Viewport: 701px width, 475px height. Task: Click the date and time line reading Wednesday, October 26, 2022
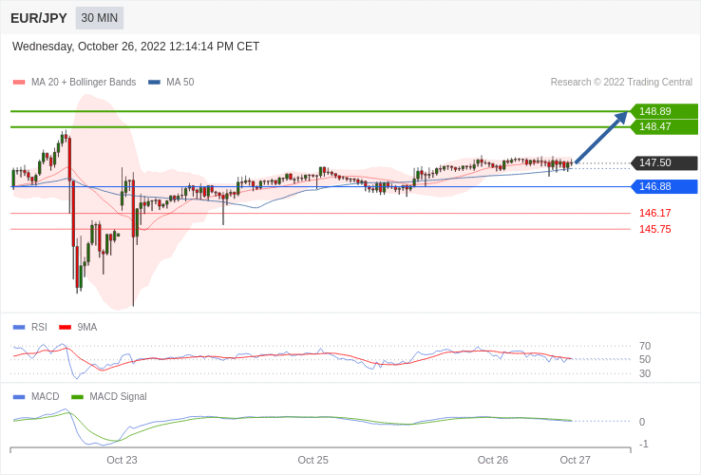point(136,47)
